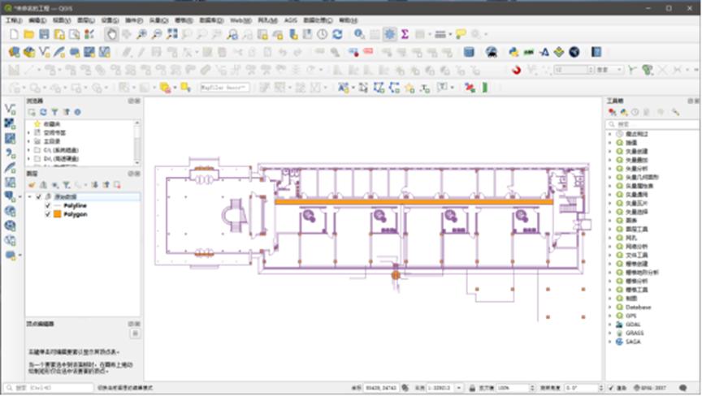Click the locator search field at bottom left

[49, 389]
